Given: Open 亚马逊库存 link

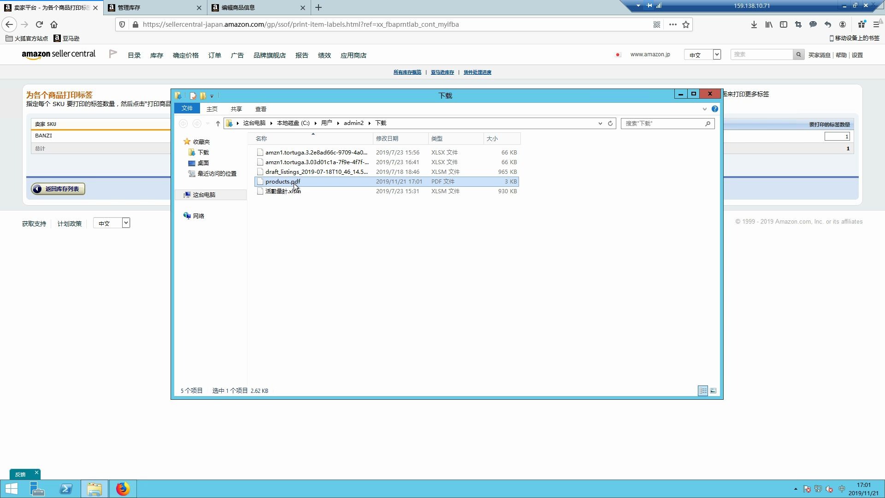Looking at the screenshot, I should (x=442, y=72).
